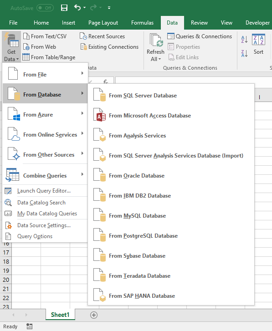The image size is (272, 331).
Task: Open Existing Connections
Action: pos(109,47)
